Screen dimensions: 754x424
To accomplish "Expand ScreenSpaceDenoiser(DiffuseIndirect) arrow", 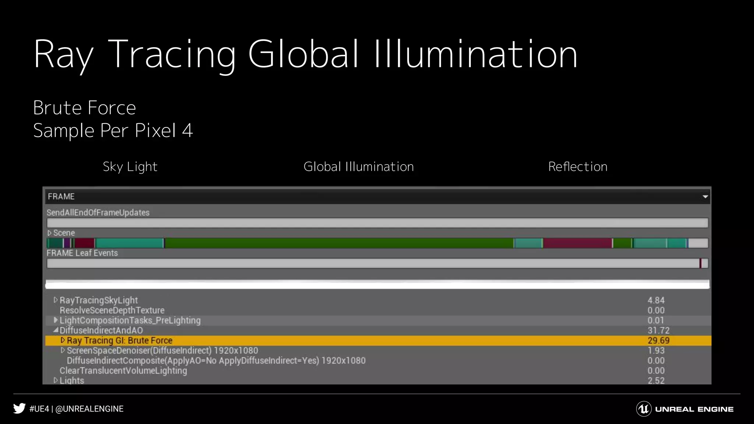I will point(63,350).
